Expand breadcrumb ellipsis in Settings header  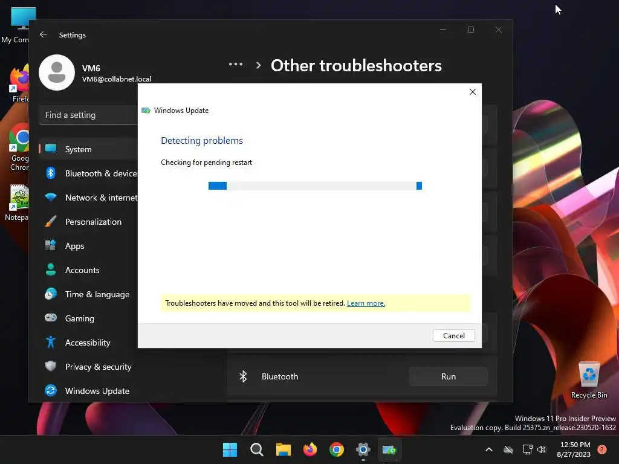coord(236,64)
